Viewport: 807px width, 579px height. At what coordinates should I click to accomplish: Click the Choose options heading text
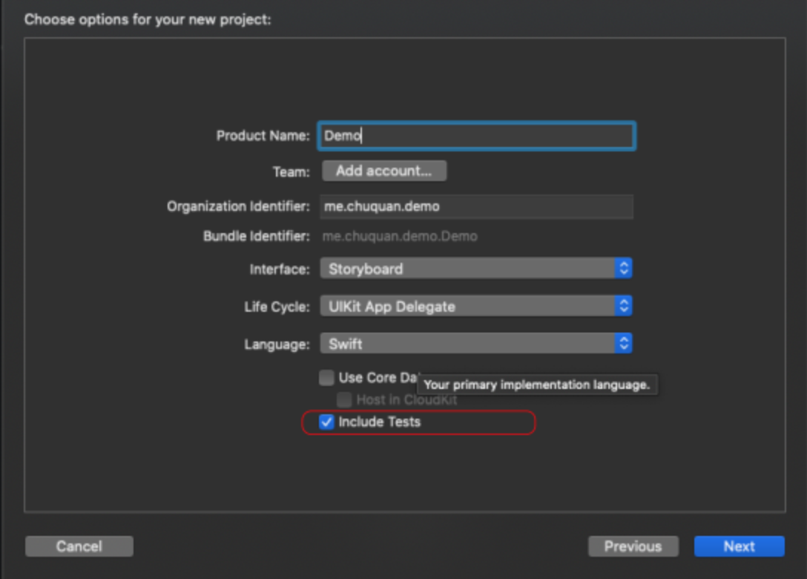point(148,19)
